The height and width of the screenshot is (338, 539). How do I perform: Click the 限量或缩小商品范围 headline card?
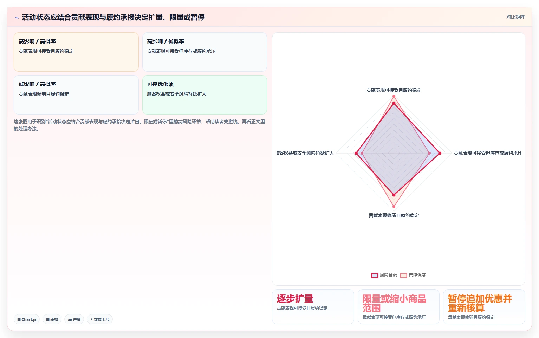click(398, 307)
